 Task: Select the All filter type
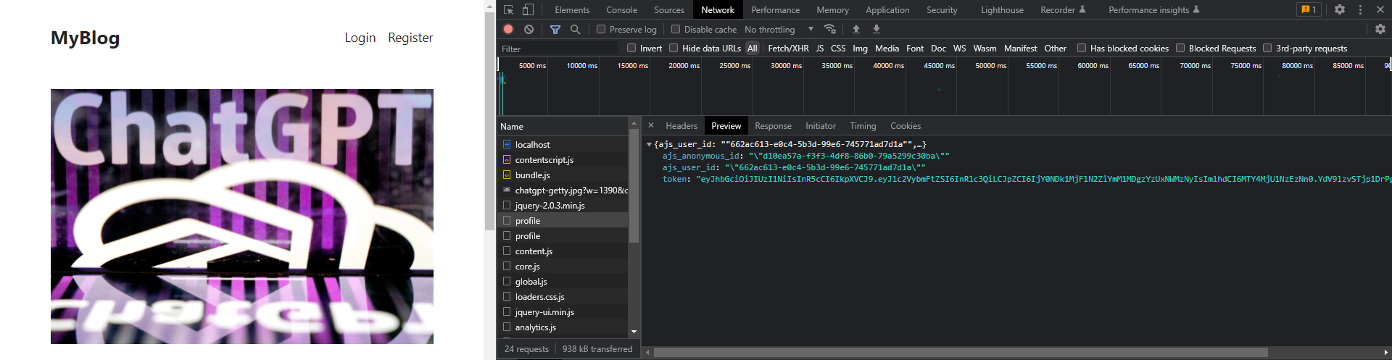tap(753, 49)
